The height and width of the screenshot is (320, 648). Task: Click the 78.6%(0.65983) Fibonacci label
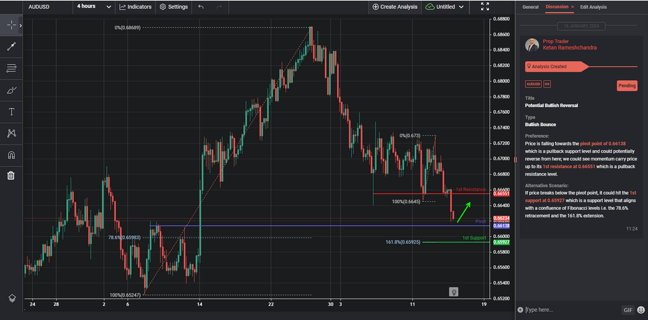click(124, 237)
